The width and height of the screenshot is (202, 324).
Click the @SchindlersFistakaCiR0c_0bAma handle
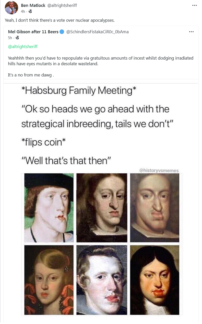click(x=97, y=32)
